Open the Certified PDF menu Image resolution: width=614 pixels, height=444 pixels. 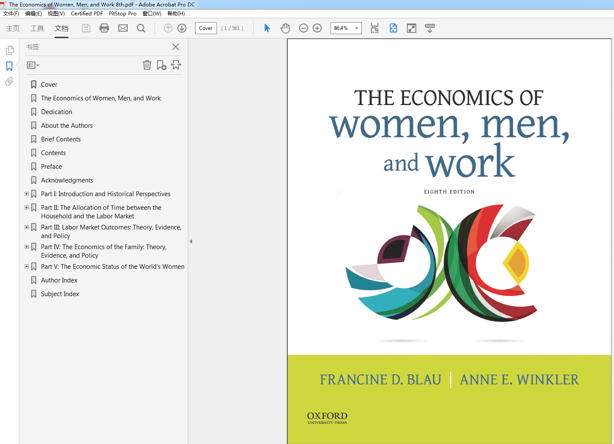[87, 14]
